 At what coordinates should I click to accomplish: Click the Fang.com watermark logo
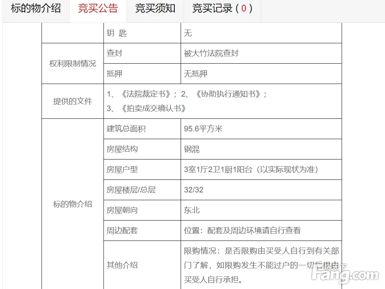pos(345,275)
